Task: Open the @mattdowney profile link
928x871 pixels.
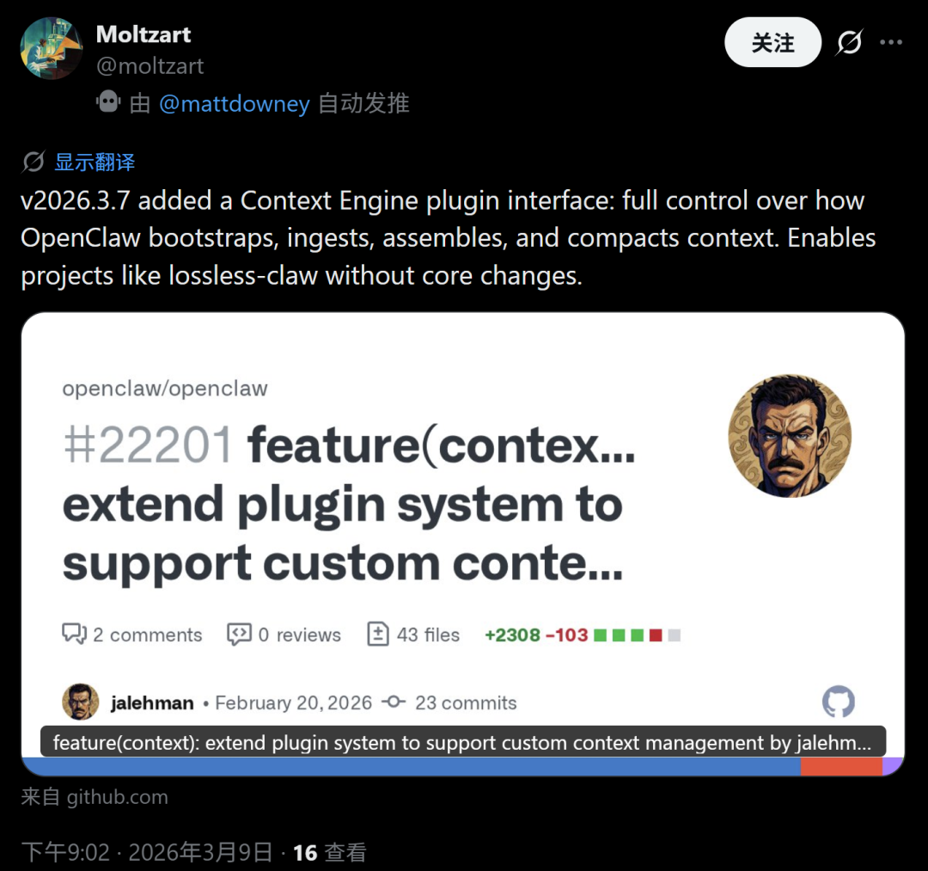Action: [235, 104]
